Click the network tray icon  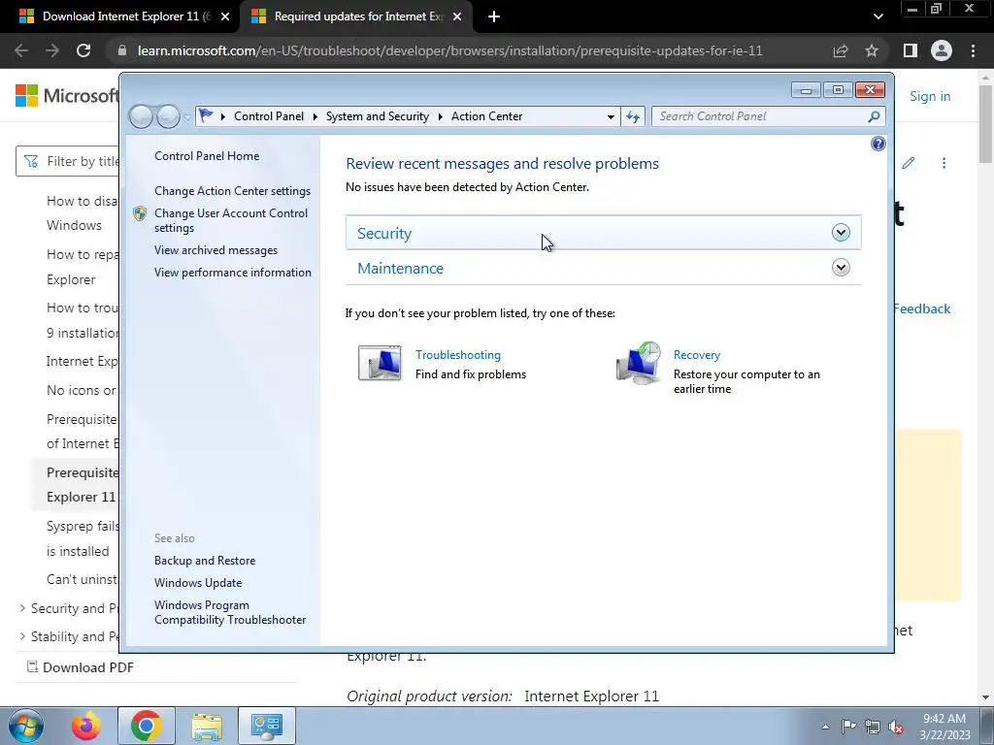pos(873,728)
